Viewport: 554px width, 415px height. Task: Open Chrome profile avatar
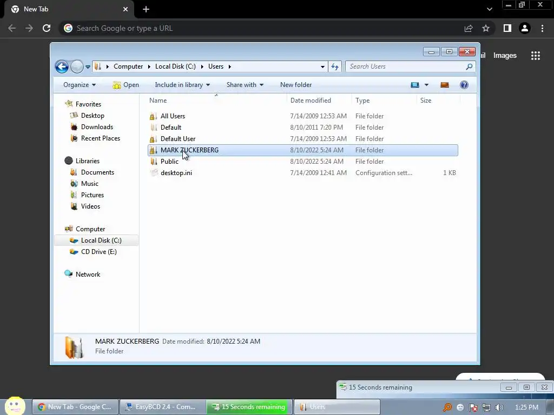point(525,28)
